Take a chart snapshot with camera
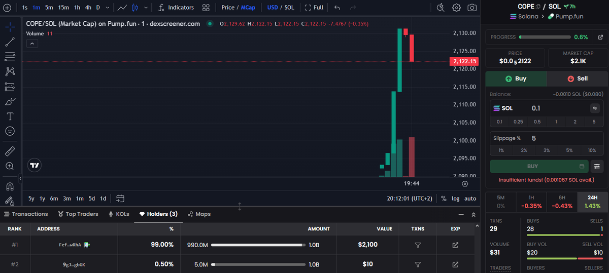 (472, 8)
